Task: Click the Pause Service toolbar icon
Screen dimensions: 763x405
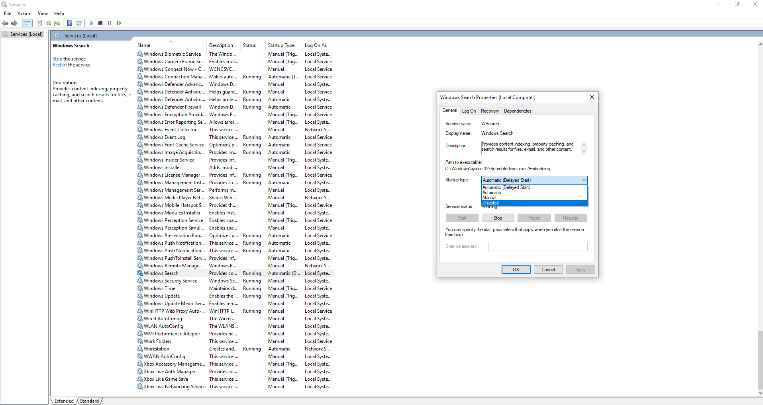Action: 110,23
